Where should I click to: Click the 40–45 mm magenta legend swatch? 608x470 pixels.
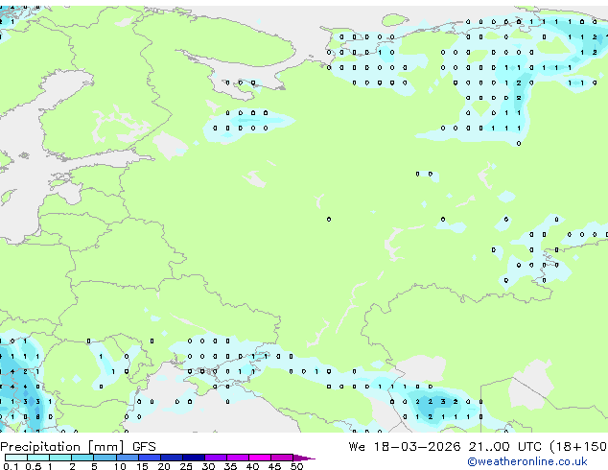(x=260, y=458)
